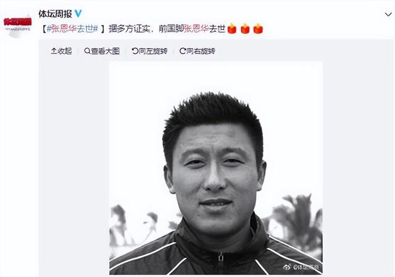Click the counterclockwise rotate icon
This screenshot has height=277, width=395.
[135, 51]
